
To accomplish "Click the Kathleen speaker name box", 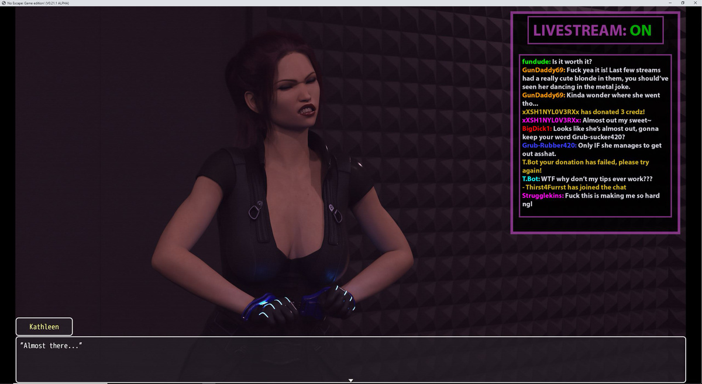I will (x=44, y=327).
